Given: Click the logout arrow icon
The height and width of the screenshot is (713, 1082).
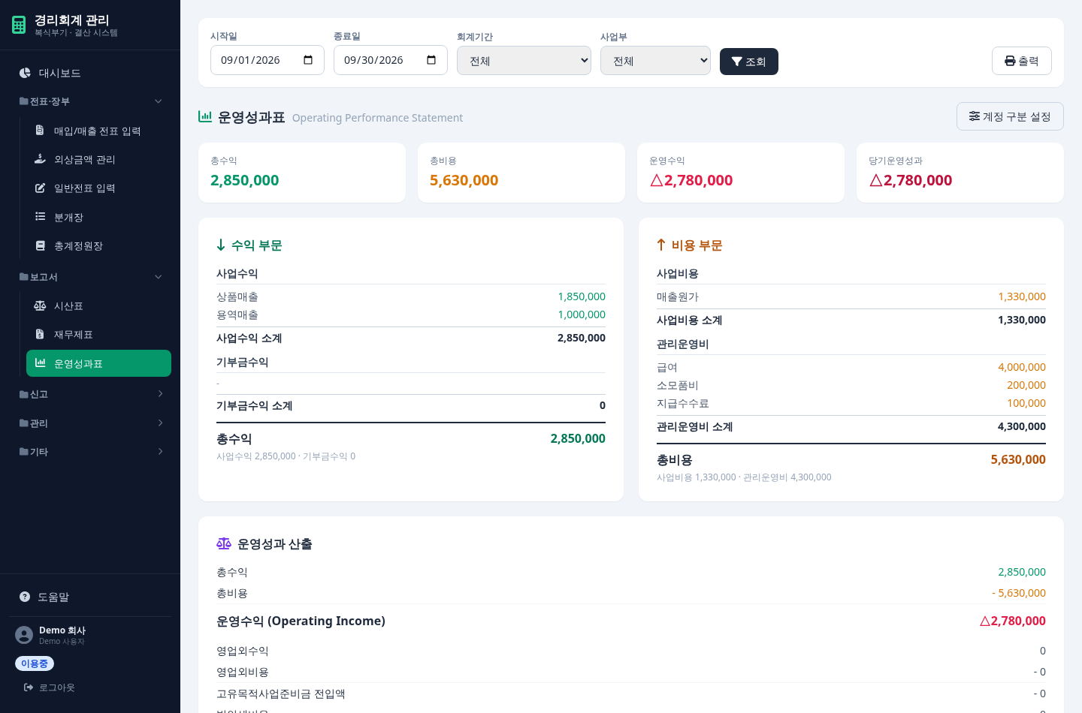Looking at the screenshot, I should (29, 687).
